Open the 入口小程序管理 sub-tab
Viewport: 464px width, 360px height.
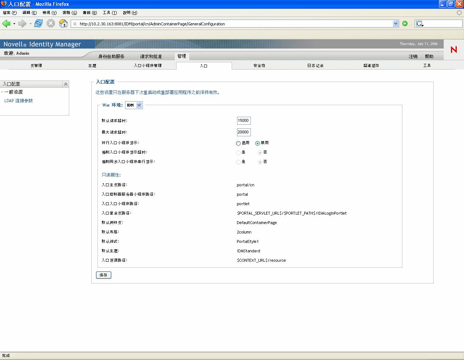tap(148, 66)
